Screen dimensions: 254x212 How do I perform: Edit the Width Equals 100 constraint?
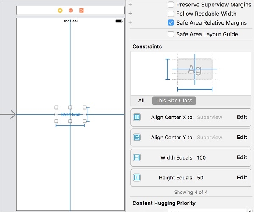242,157
